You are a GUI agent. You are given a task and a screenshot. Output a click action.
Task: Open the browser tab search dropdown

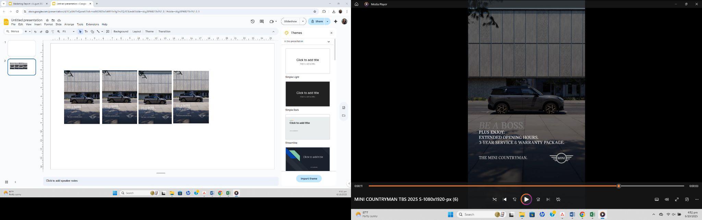[x=3, y=4]
